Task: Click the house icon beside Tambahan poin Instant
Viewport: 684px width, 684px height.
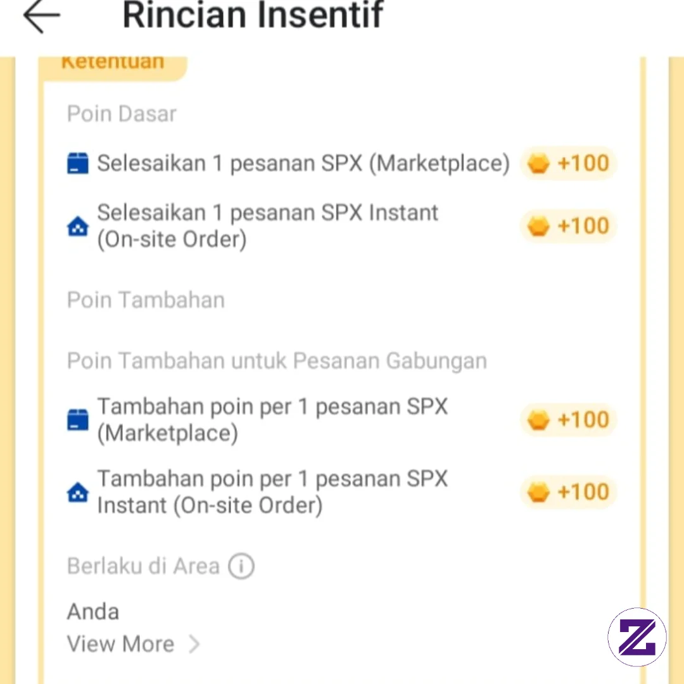Action: pos(78,492)
